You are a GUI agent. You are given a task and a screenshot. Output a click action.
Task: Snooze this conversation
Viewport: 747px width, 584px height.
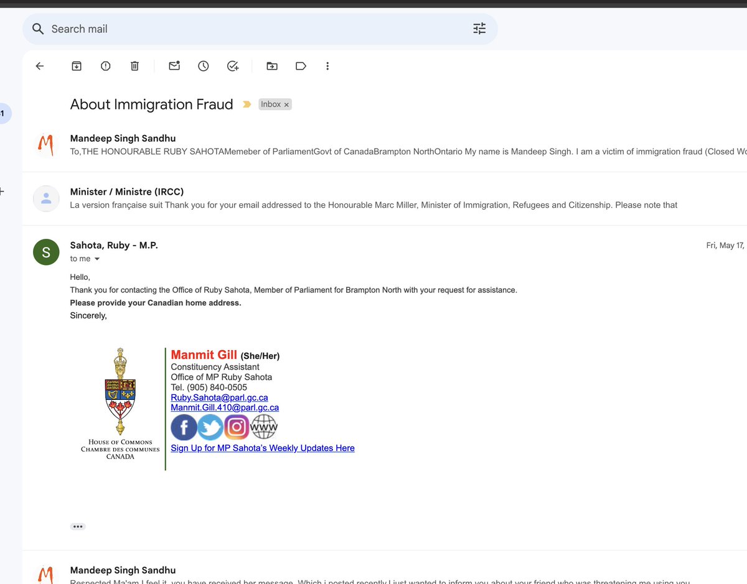(204, 66)
